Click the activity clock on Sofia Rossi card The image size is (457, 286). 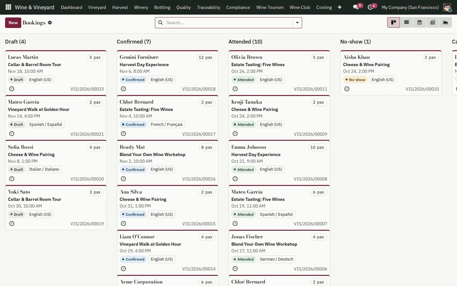12,179
